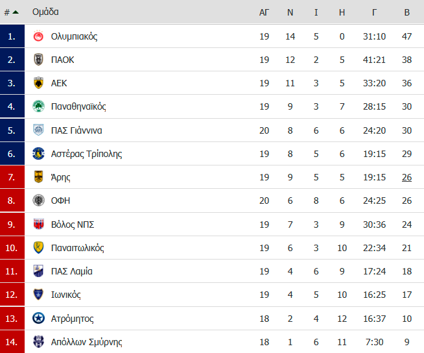Click Άρης underlined 26 points value
Screen dimensions: 424x353
point(406,177)
